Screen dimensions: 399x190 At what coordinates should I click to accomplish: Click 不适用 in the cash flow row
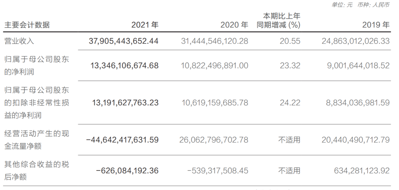point(289,140)
